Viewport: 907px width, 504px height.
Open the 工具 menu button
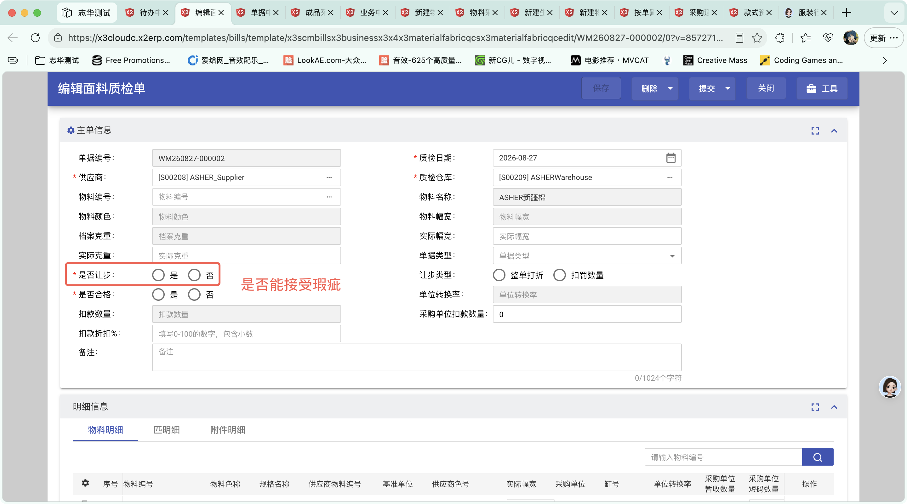click(x=822, y=88)
